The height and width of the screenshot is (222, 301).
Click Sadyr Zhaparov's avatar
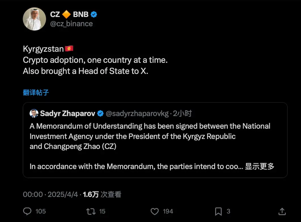coord(34,113)
